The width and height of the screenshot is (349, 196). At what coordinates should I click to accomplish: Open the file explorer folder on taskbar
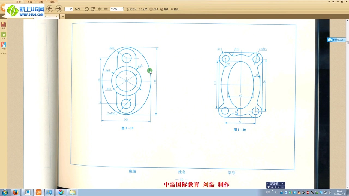pyautogui.click(x=72, y=192)
